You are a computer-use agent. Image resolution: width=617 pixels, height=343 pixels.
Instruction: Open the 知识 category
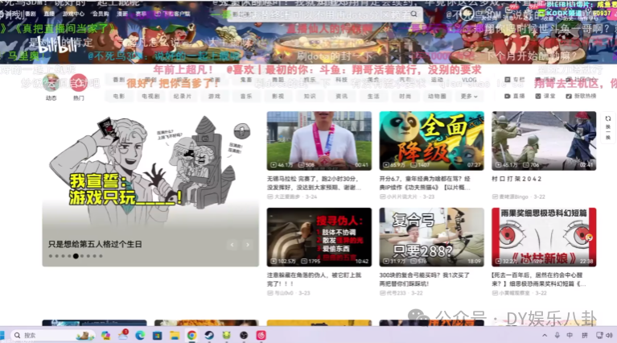point(310,96)
